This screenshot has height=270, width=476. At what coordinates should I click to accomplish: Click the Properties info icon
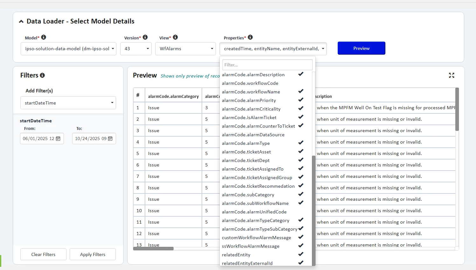point(250,37)
